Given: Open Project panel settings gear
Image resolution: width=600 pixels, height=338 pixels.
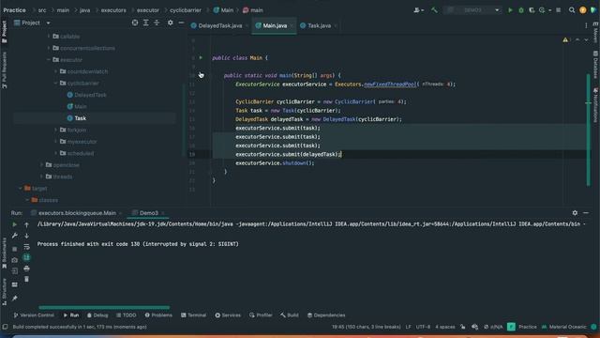Looking at the screenshot, I should [x=171, y=23].
